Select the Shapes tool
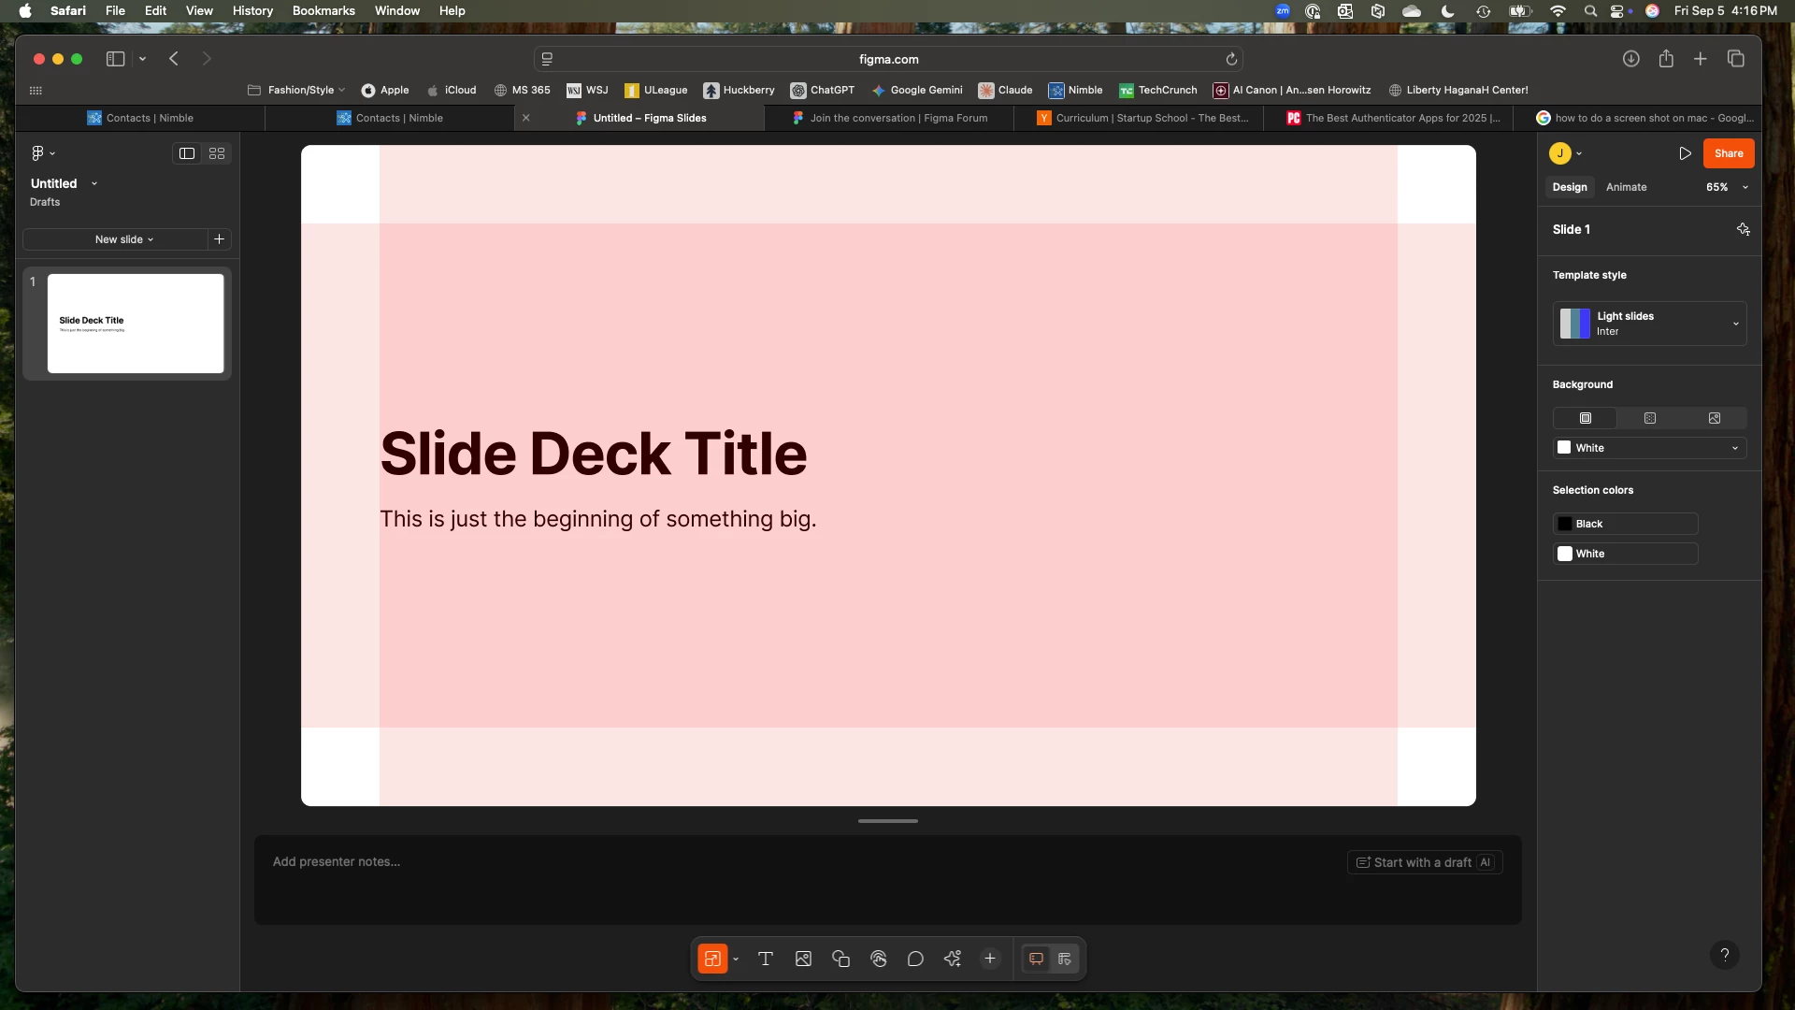1795x1010 pixels. [840, 959]
